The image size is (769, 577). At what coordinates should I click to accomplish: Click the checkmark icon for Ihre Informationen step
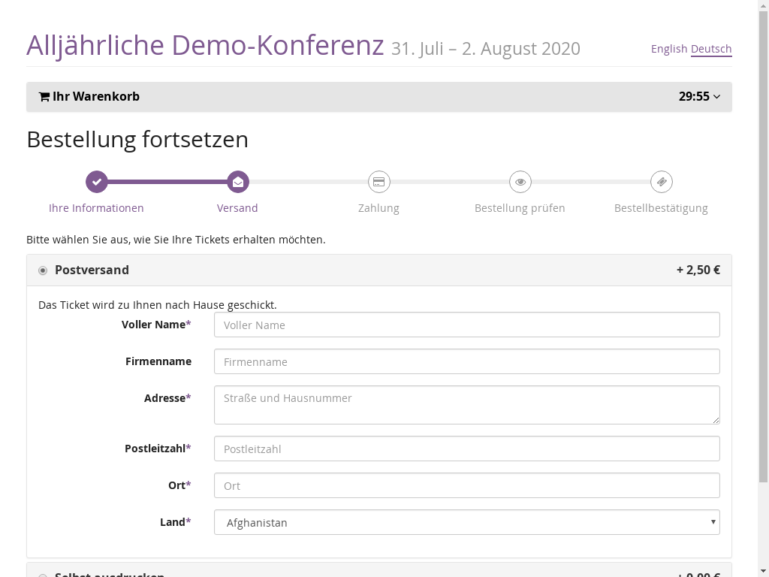pos(96,182)
